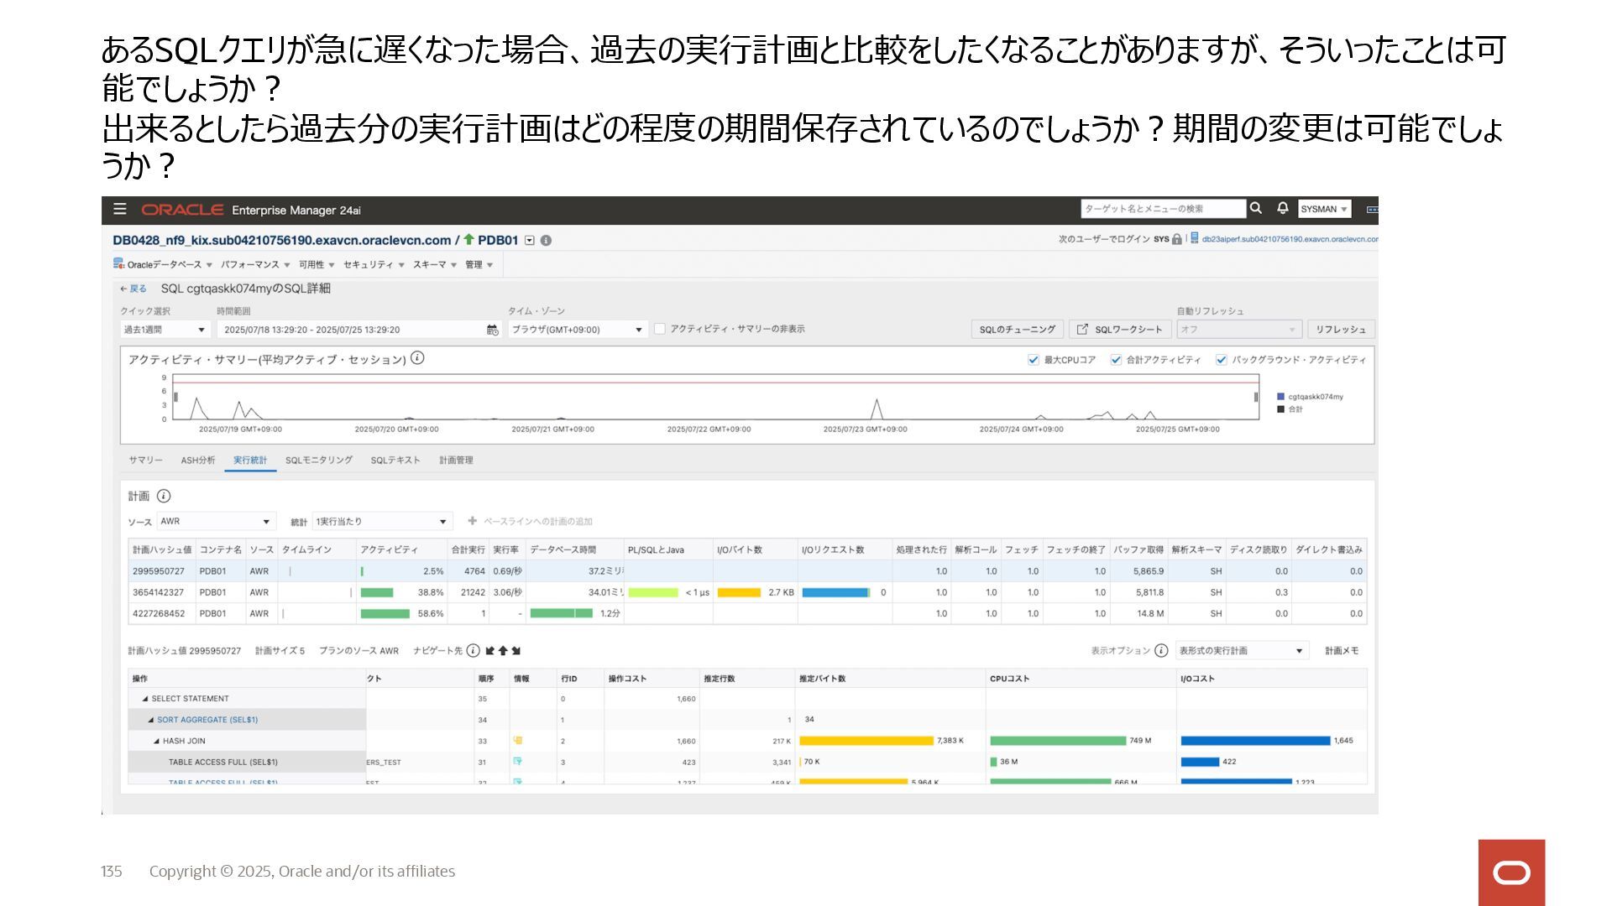The height and width of the screenshot is (906, 1612).
Task: Click info icon beside activity summary title
Action: (x=417, y=358)
